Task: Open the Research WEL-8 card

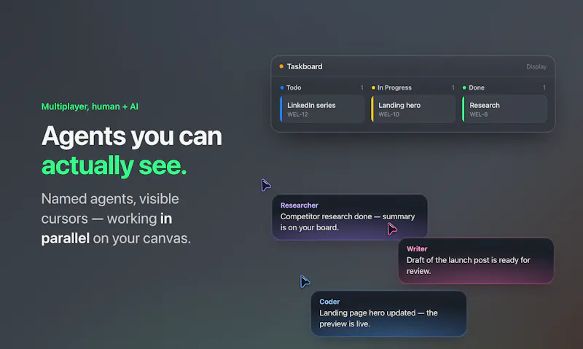Action: 504,109
